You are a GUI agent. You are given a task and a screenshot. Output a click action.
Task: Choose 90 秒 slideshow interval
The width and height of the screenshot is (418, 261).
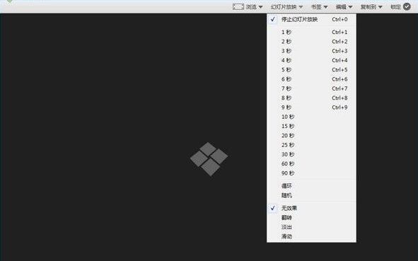[x=311, y=173]
